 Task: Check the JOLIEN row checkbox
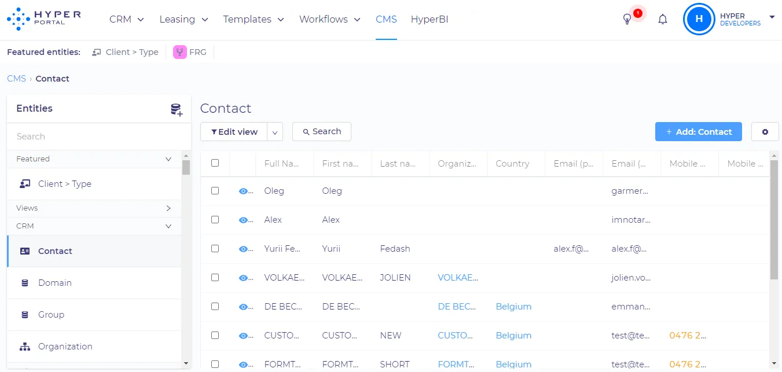[215, 277]
